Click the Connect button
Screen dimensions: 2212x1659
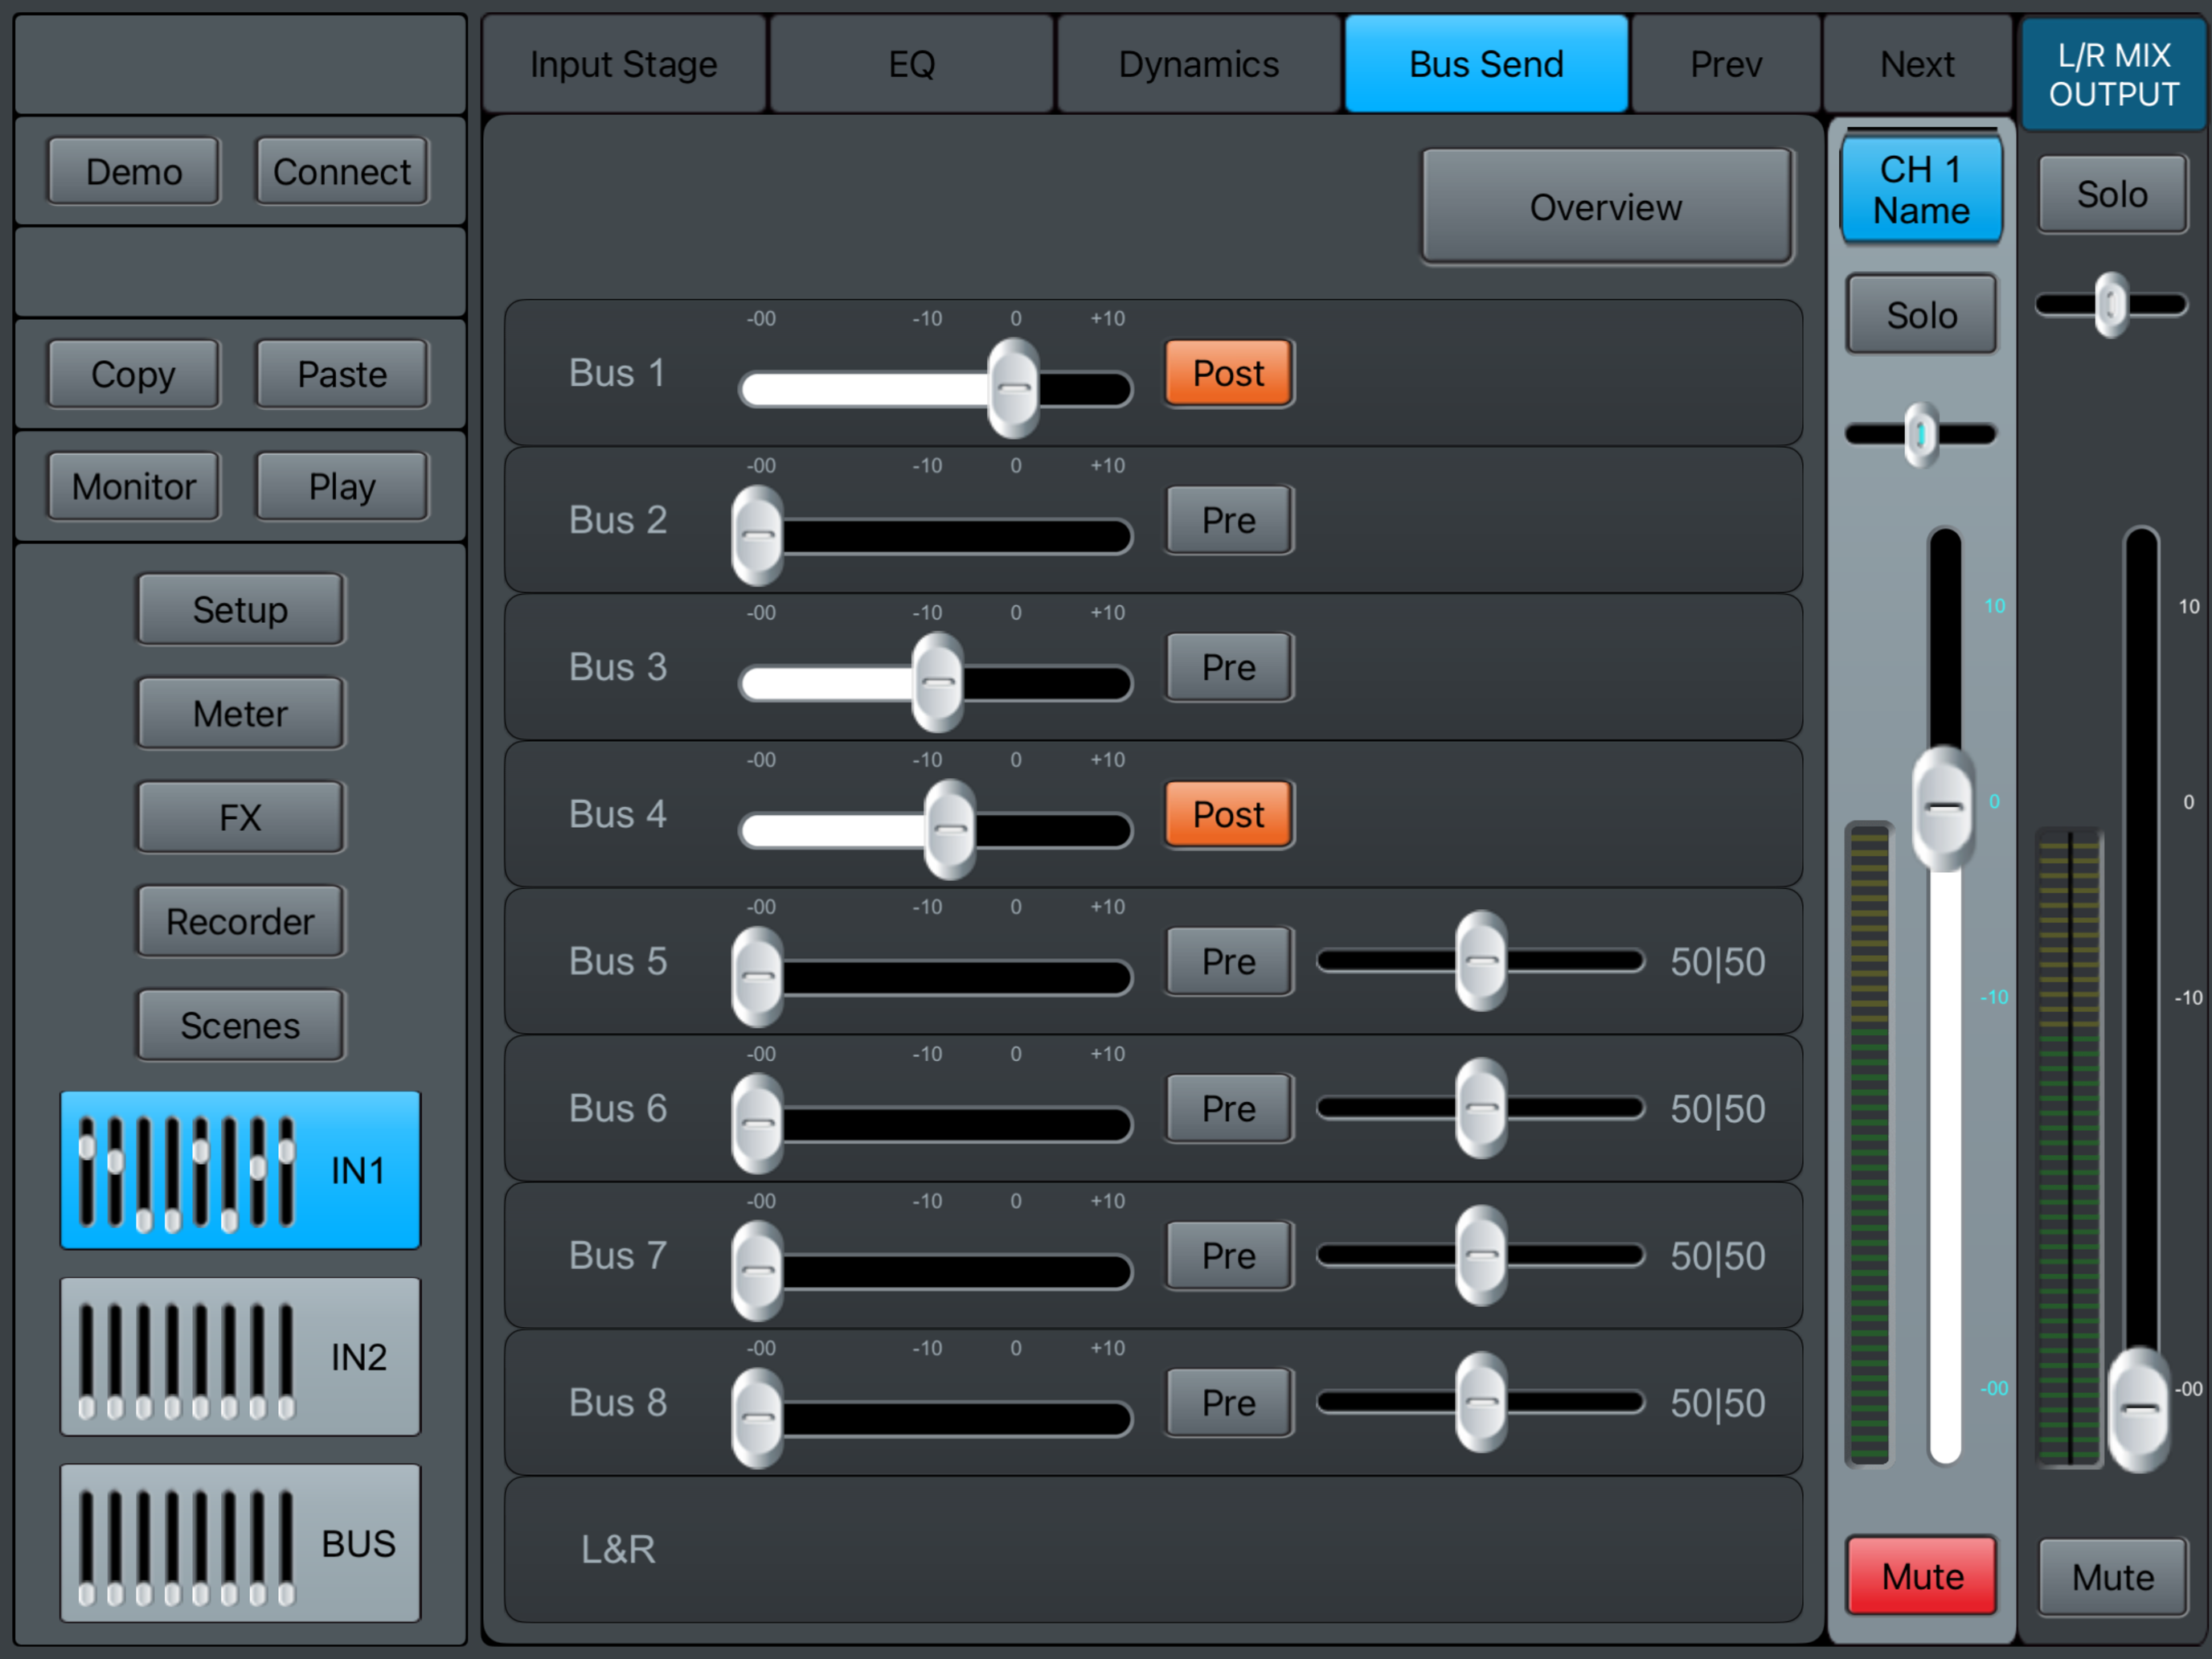342,172
